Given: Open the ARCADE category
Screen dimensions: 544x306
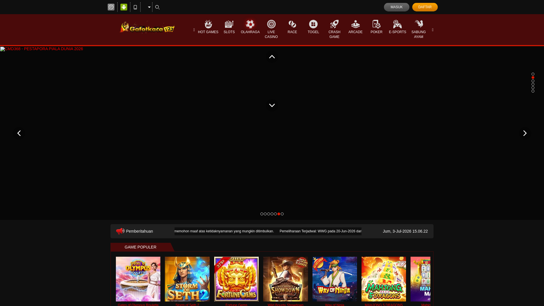Looking at the screenshot, I should point(355,27).
